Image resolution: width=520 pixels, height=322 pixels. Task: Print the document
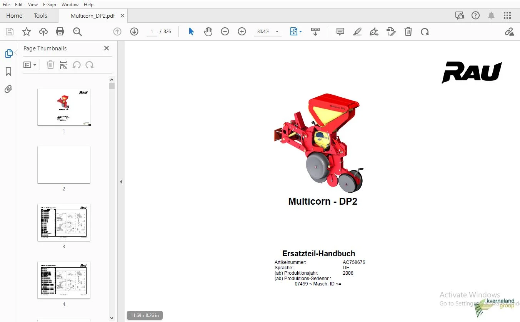point(60,32)
